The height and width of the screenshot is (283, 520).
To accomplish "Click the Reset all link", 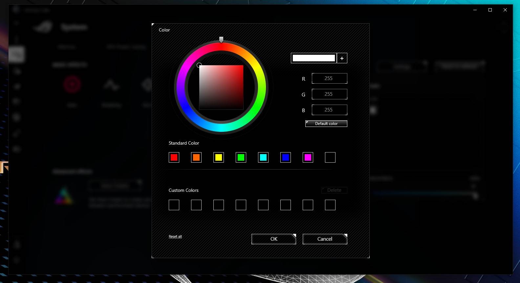I will point(175,236).
